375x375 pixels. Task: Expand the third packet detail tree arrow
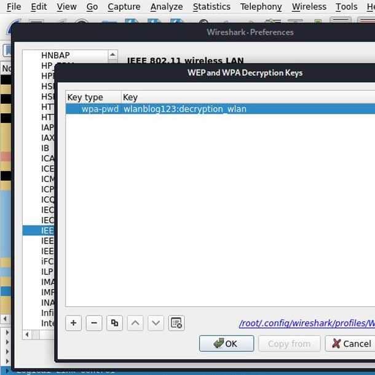coord(7,352)
